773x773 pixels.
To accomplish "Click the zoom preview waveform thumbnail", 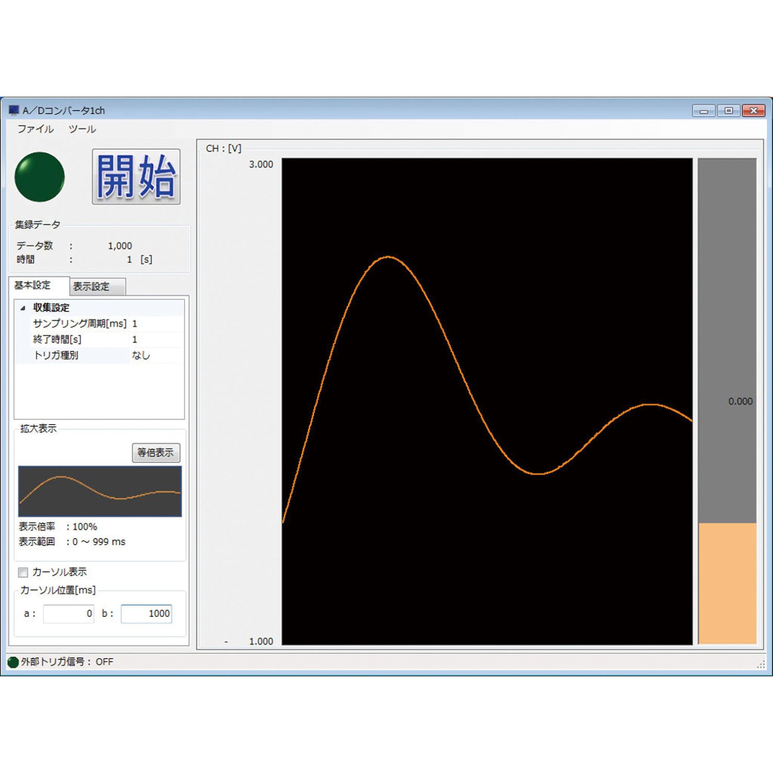I will click(100, 491).
